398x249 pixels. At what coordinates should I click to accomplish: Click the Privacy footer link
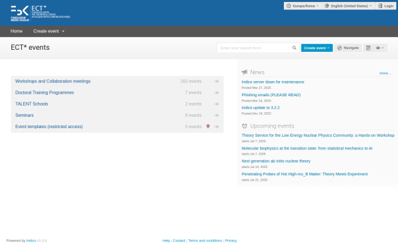[x=231, y=240]
